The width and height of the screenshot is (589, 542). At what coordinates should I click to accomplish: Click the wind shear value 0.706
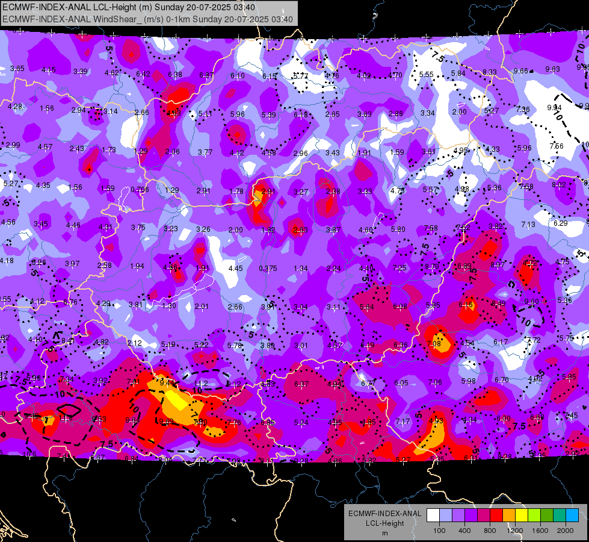coord(140,190)
